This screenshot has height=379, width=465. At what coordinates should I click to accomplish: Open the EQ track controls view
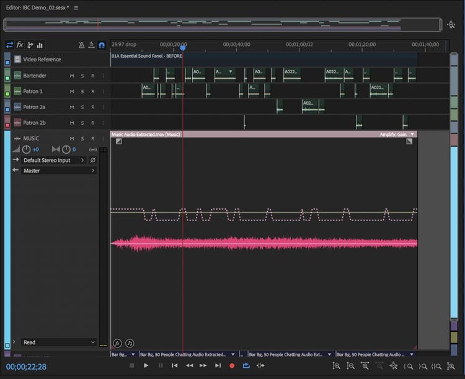[x=40, y=45]
